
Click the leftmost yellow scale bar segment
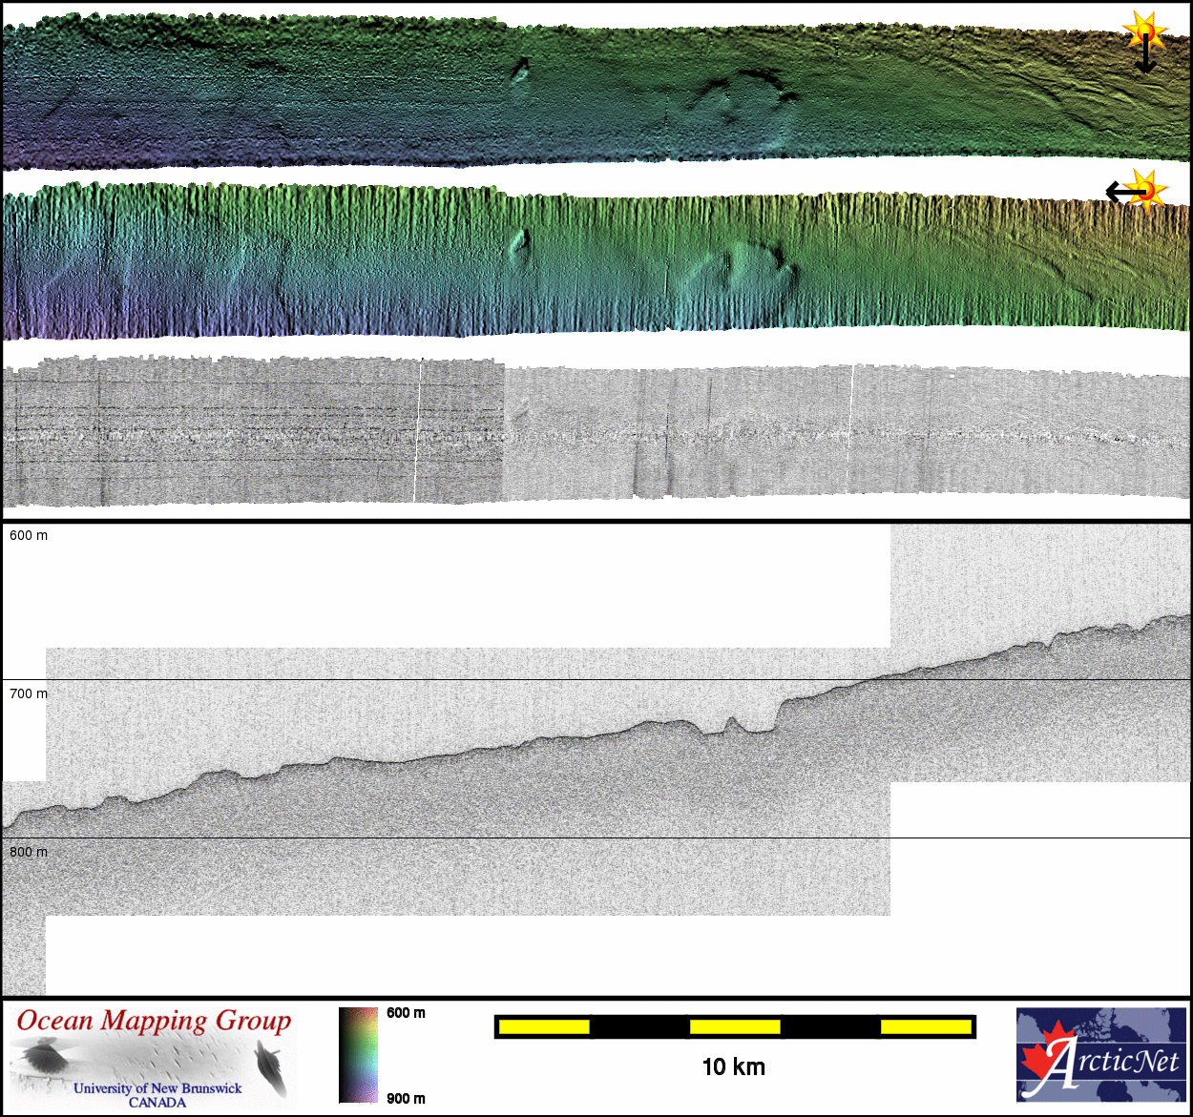[x=544, y=1026]
